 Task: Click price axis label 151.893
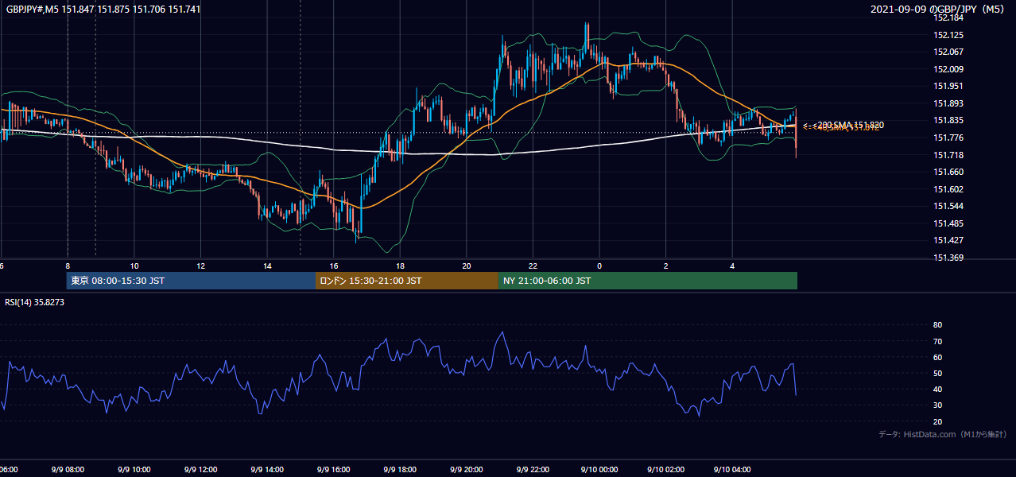pos(948,103)
